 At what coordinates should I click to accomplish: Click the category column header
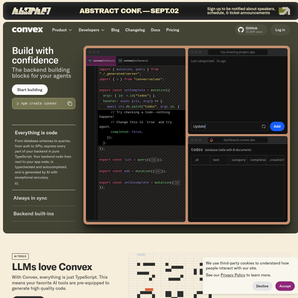tap(238, 160)
